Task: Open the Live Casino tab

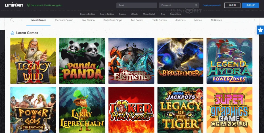Action: click(88, 20)
